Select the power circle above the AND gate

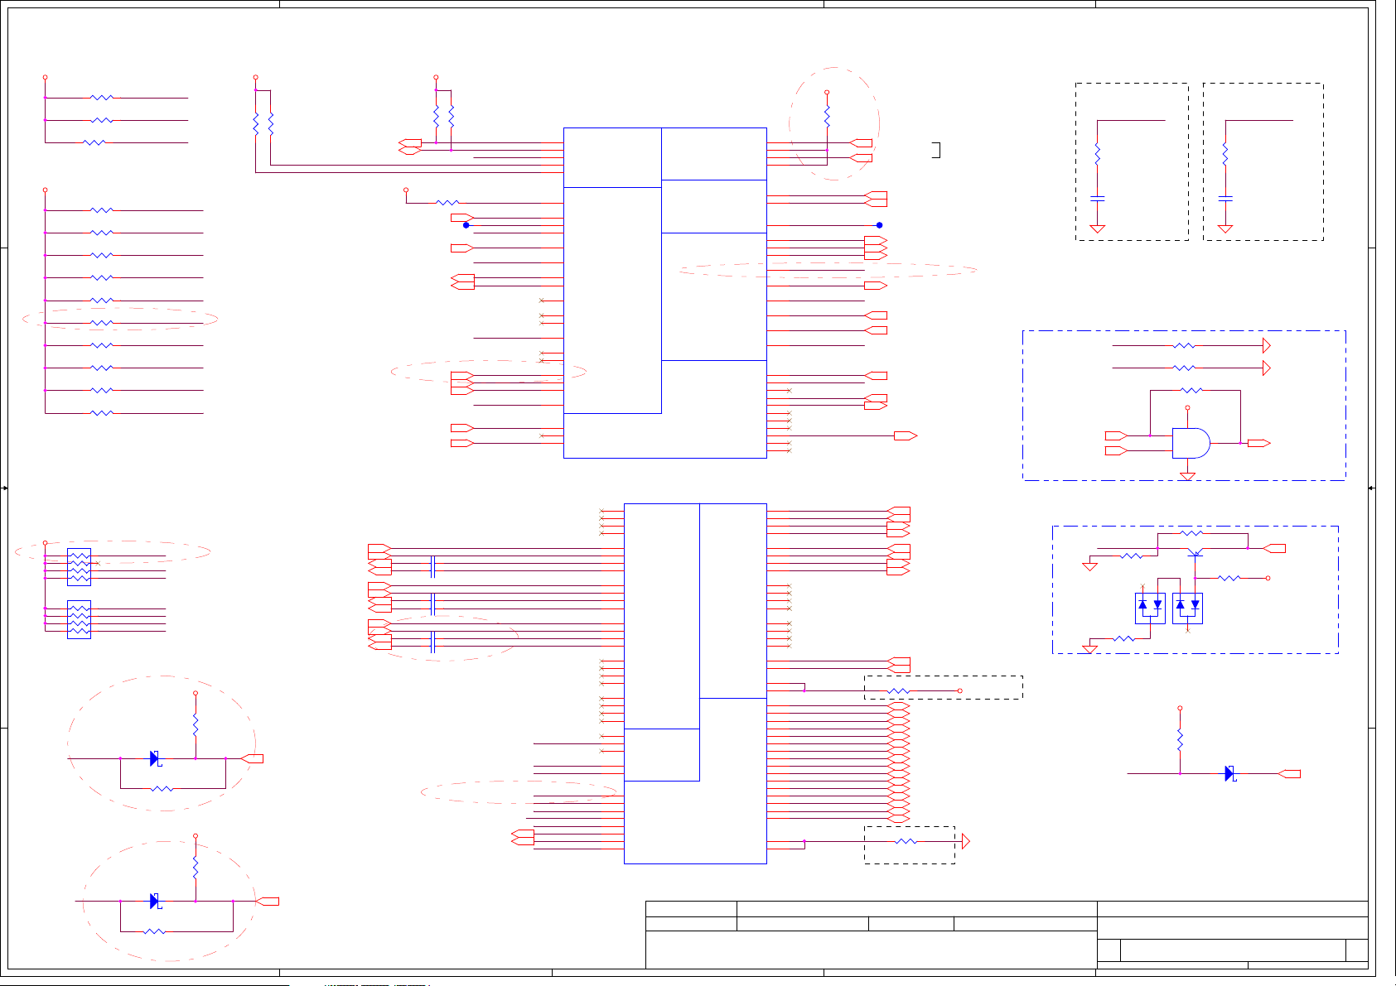tap(1187, 407)
